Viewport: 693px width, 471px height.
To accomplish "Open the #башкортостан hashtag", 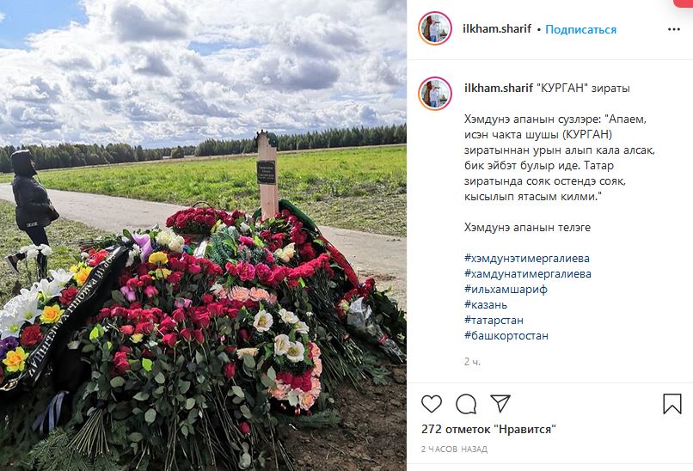I will click(506, 335).
